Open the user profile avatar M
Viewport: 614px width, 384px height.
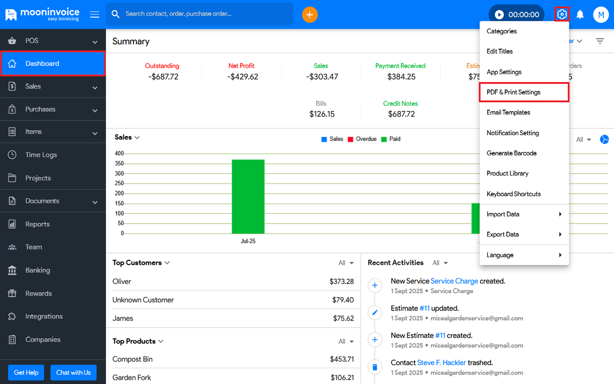600,15
